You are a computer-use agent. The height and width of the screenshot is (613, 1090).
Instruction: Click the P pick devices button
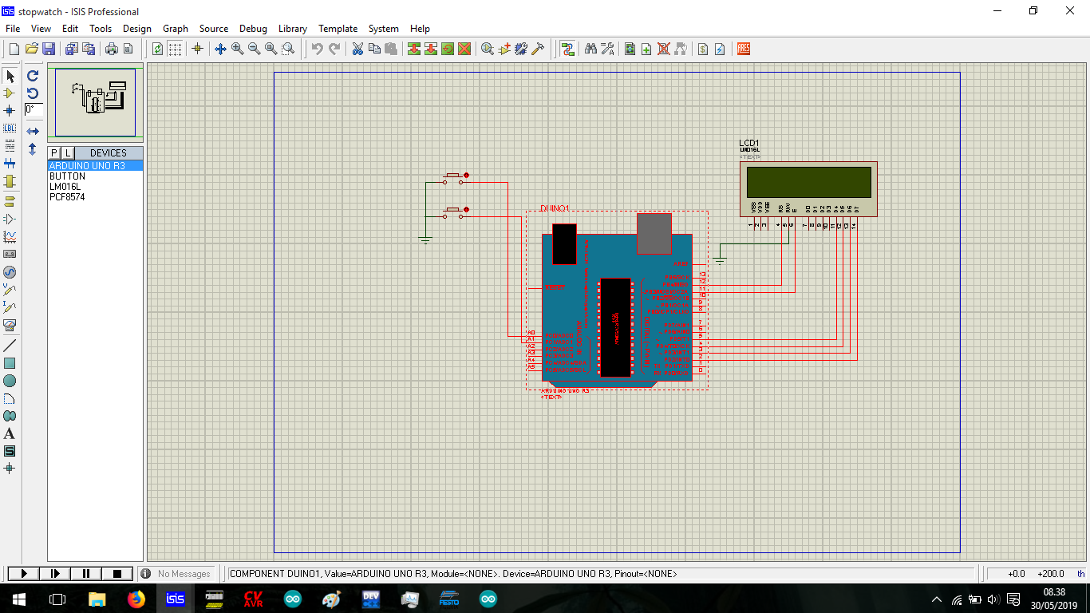coord(54,152)
